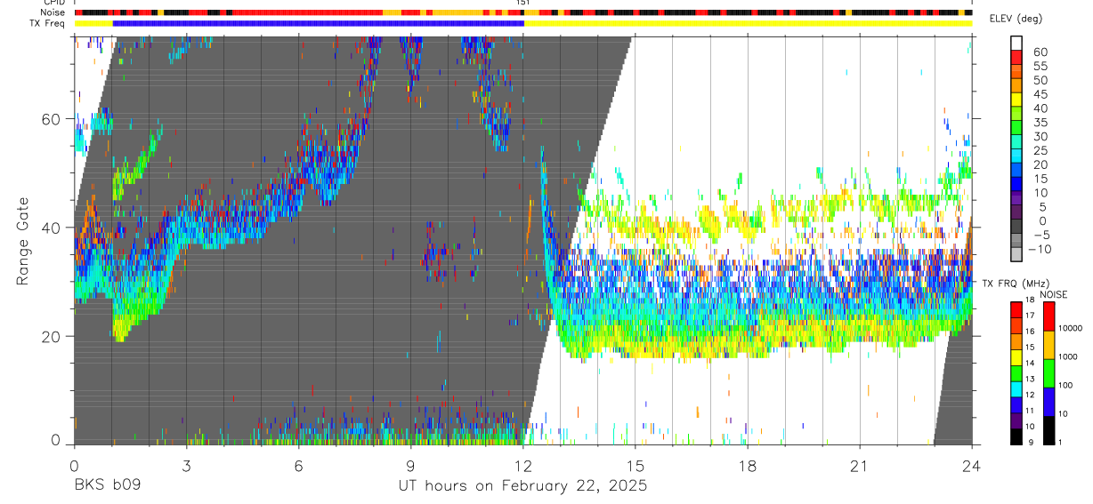1093x504 pixels.
Task: Click x-axis tick label '12'
Action: (x=522, y=465)
